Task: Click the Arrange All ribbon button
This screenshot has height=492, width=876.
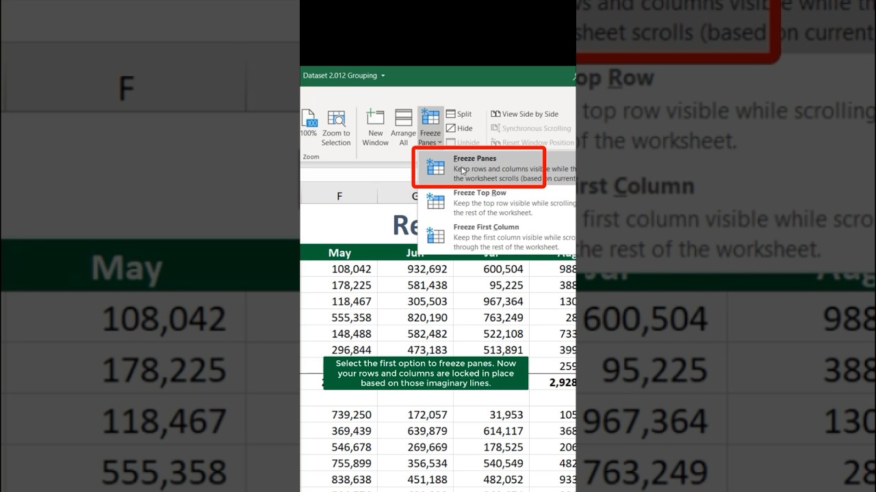Action: pos(403,127)
